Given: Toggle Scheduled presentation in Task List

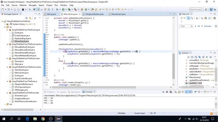Looking at the screenshot, I should [192, 18].
